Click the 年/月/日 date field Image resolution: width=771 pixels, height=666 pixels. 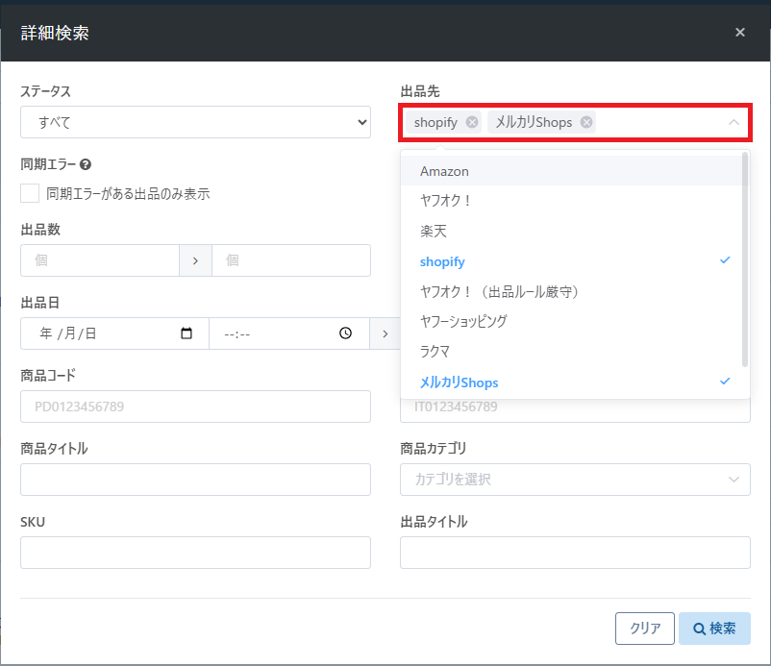[114, 333]
